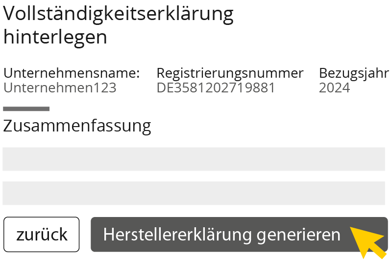Viewport: 392px width, 261px height.
Task: Click the Zusammenfassung heading
Action: pos(77,126)
